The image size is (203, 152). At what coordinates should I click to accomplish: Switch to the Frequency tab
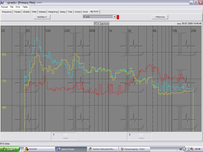(x=7, y=12)
